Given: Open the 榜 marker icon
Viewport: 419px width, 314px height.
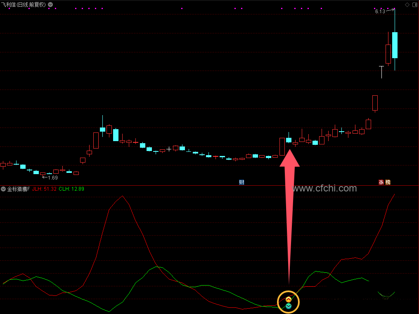Looking at the screenshot, I should 388,182.
